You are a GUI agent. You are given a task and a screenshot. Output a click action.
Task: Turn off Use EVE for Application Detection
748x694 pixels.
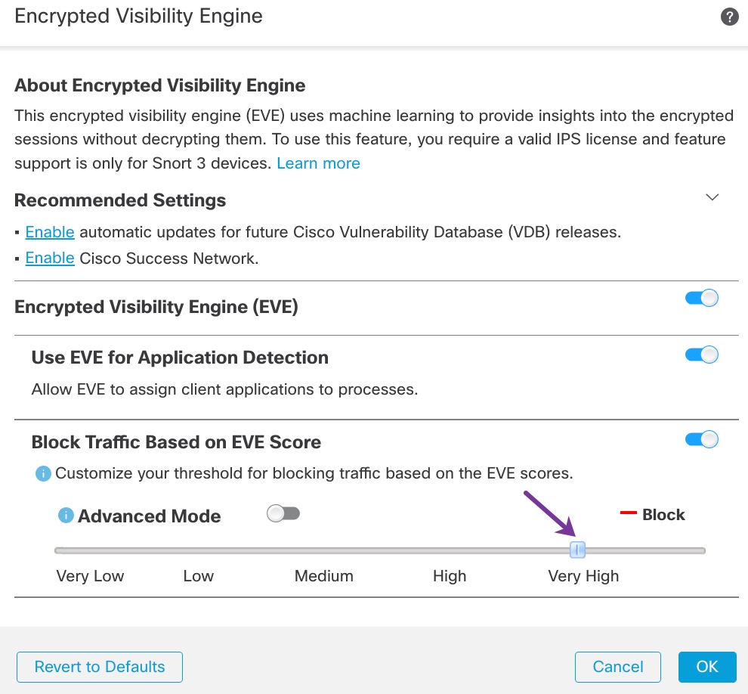[x=701, y=355]
